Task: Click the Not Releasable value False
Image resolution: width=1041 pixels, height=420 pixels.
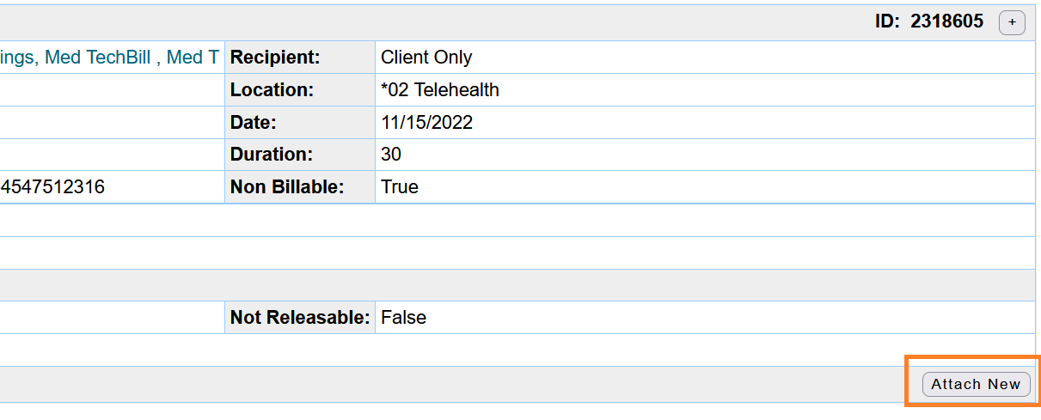Action: [403, 318]
